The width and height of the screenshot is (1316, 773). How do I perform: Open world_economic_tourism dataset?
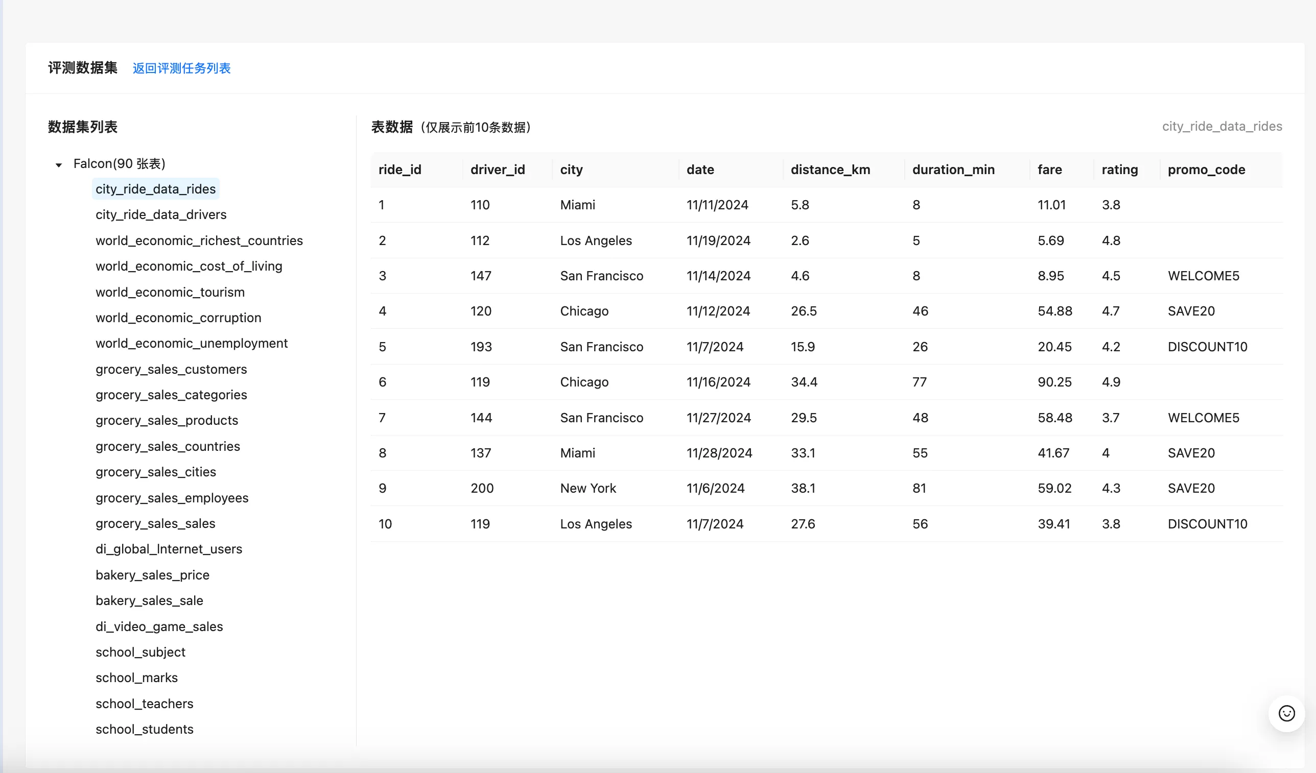[x=170, y=292]
